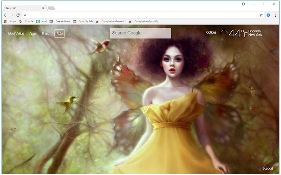Reload the page with refresh icon
Screen dimensions: 281x175
(18, 15)
